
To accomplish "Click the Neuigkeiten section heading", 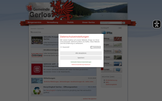I will click(36, 32).
